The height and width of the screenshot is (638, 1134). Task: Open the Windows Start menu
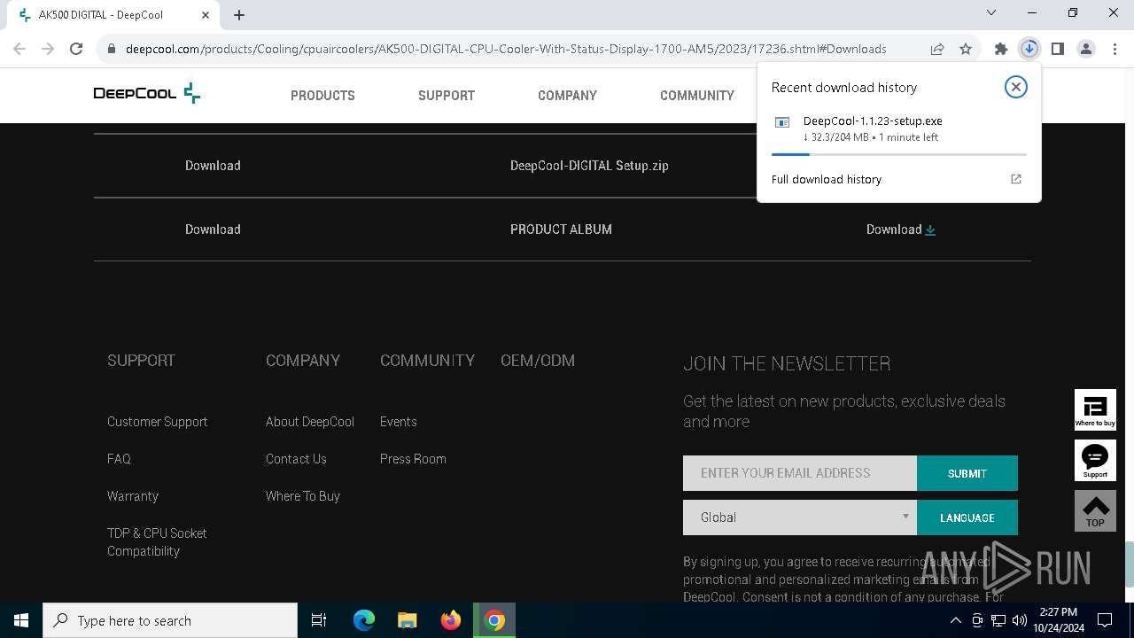tap(21, 620)
